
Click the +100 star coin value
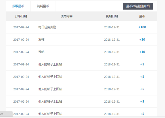[142, 27]
